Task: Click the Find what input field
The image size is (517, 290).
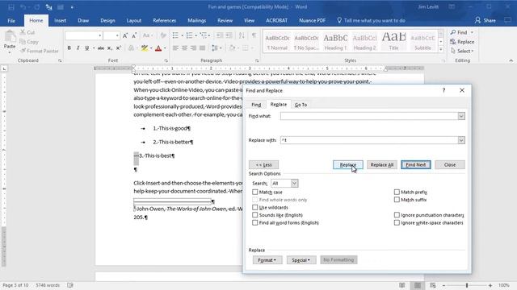Action: point(369,116)
